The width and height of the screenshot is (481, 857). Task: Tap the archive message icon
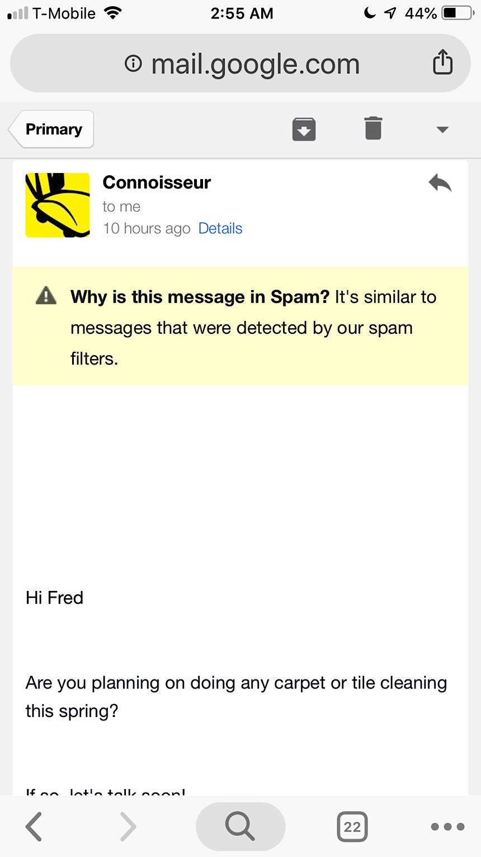[x=304, y=129]
